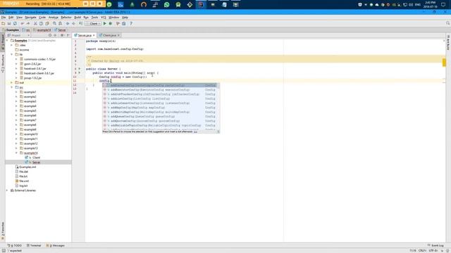The height and width of the screenshot is (253, 451).
Task: Collapse the src folder in tree
Action: click(12, 87)
